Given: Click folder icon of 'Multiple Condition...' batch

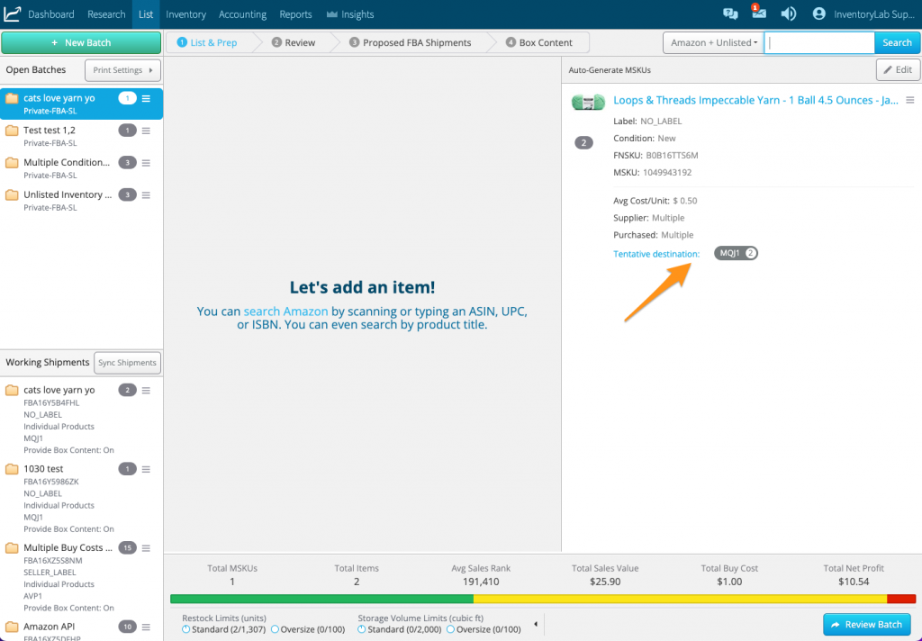Looking at the screenshot, I should [x=12, y=163].
